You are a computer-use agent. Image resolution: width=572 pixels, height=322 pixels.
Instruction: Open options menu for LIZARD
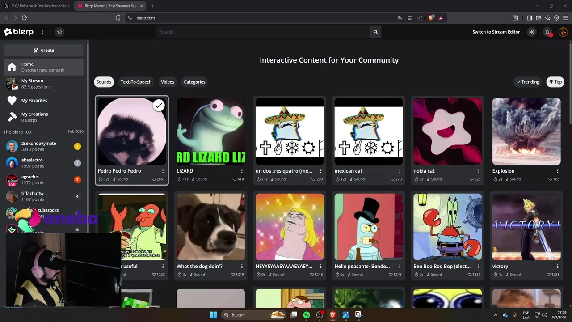pos(242,171)
